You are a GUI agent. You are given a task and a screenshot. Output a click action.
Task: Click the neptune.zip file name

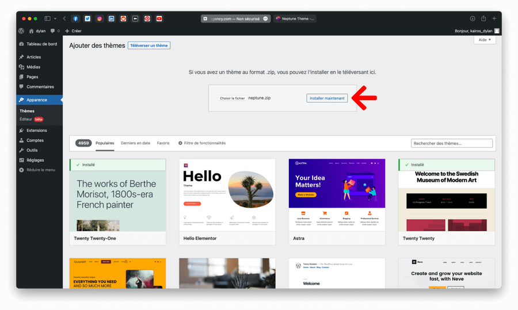tap(260, 98)
